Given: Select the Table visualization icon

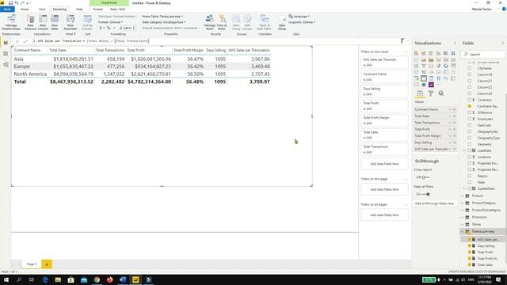Looking at the screenshot, I should point(424,78).
